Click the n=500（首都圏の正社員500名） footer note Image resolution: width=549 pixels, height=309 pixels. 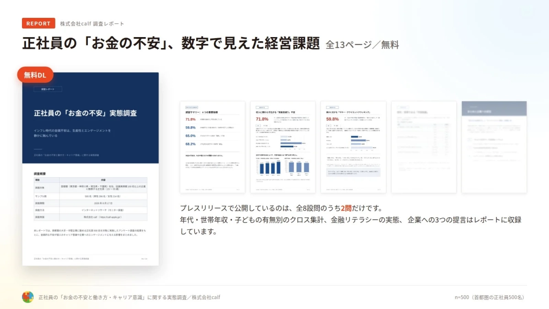490,297
